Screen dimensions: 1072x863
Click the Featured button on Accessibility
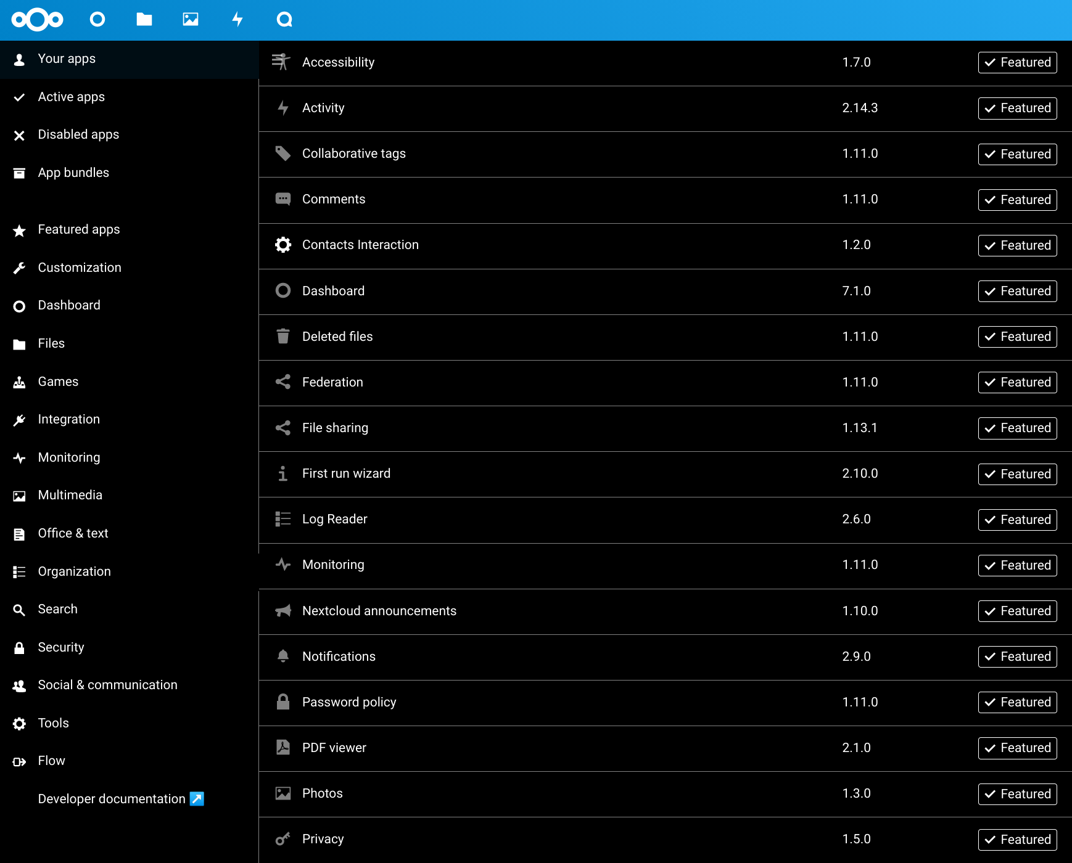[1017, 62]
